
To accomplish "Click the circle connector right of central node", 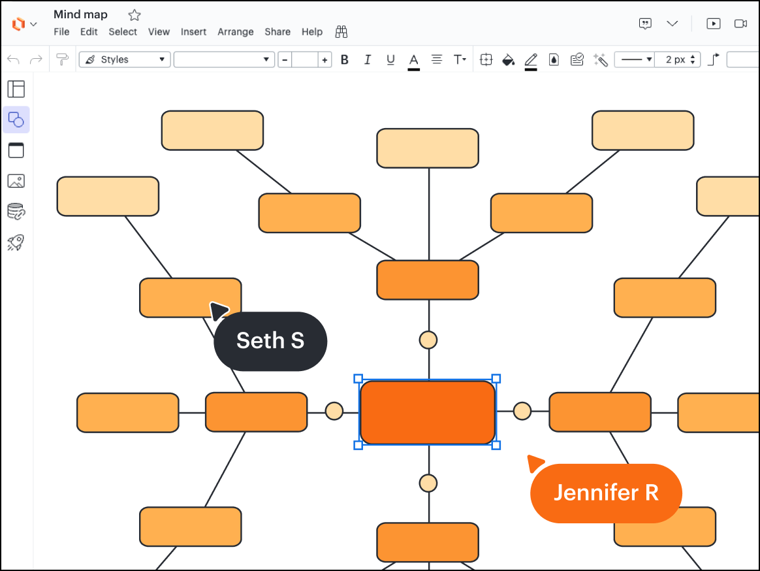I will pyautogui.click(x=522, y=411).
